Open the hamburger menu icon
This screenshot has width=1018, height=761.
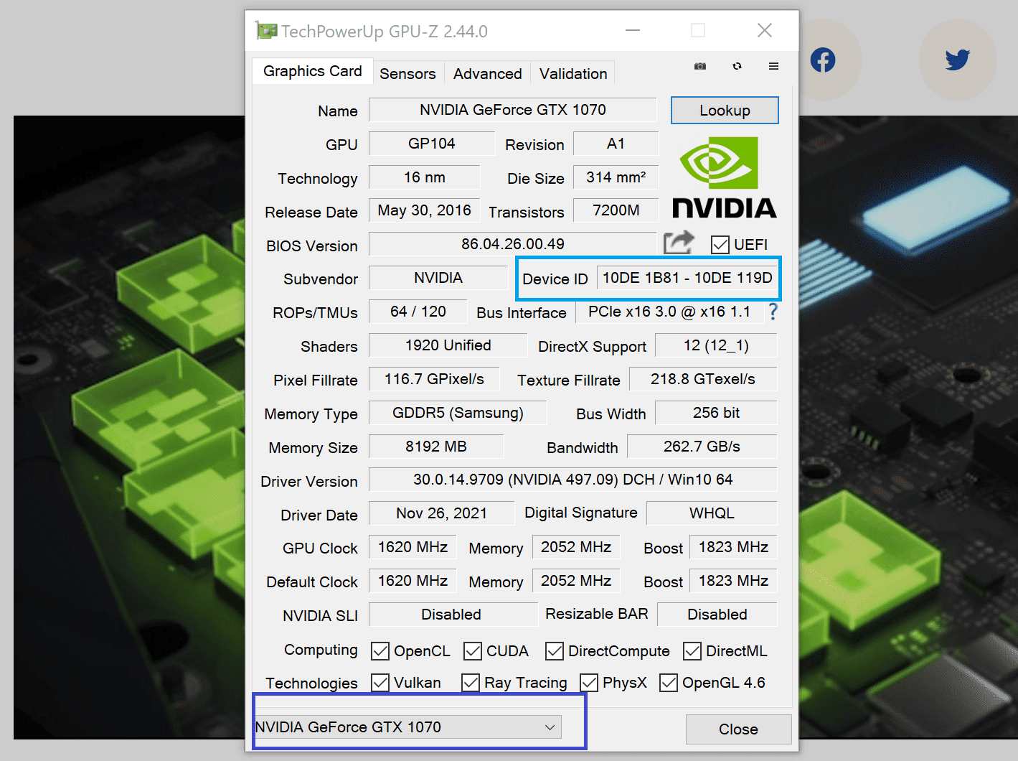point(773,66)
